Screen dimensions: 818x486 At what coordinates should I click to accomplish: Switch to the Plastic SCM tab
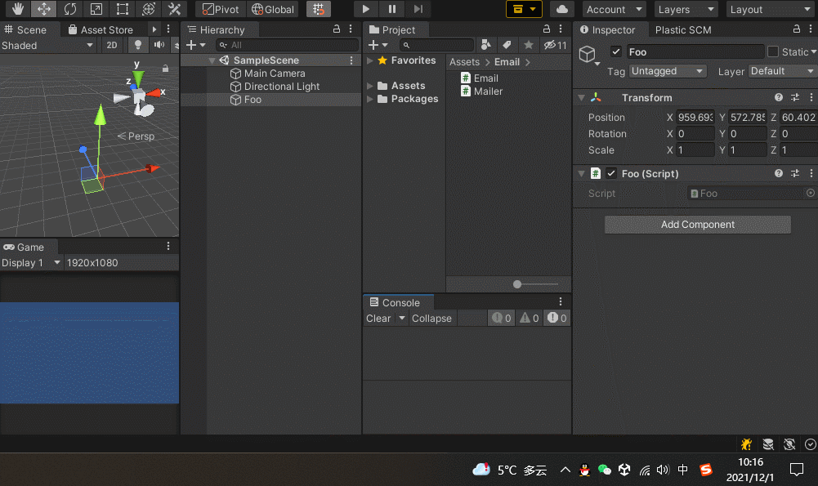(683, 29)
